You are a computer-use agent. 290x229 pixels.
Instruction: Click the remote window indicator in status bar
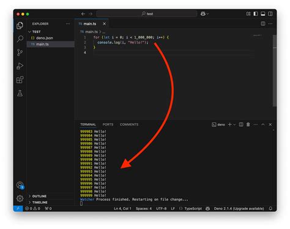18,208
